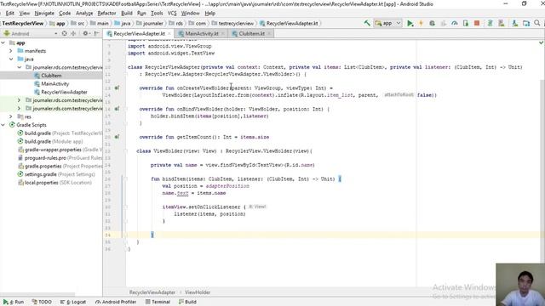Click the inspection status checkmark in editor corner
Screen dimensions: 545x306
coord(541,42)
